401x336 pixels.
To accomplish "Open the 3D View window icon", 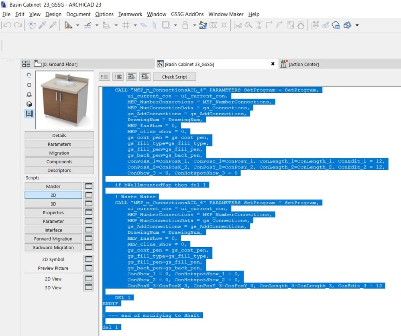I will pyautogui.click(x=88, y=287).
